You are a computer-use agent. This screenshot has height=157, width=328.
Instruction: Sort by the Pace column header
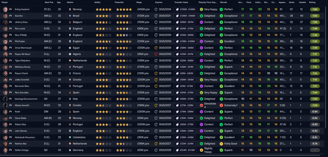[249, 2]
